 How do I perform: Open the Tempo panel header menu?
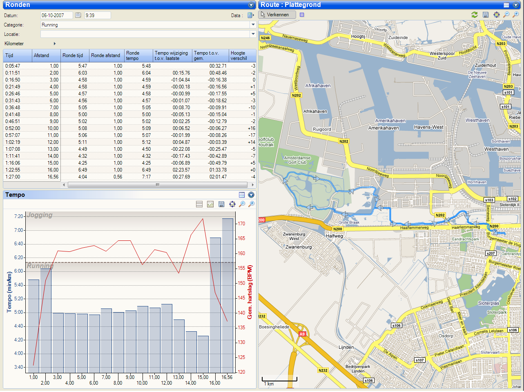point(251,195)
